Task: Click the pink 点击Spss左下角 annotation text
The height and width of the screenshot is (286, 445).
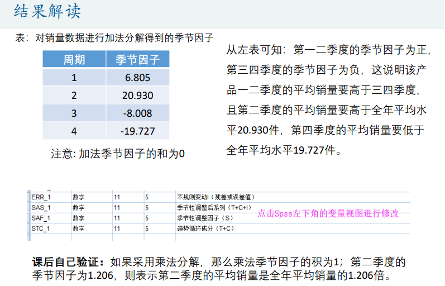Action: pos(328,213)
